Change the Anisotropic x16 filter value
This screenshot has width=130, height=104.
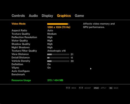(x=56, y=51)
